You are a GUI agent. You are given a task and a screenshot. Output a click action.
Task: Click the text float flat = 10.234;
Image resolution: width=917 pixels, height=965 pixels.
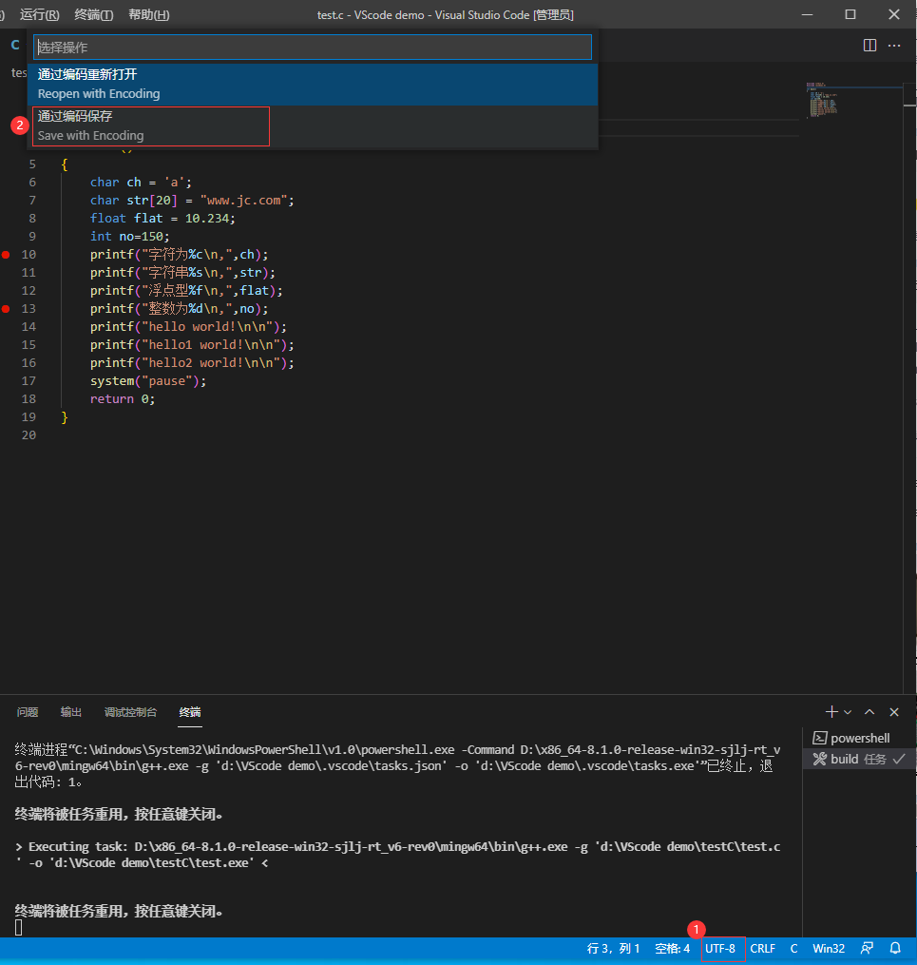pos(162,219)
